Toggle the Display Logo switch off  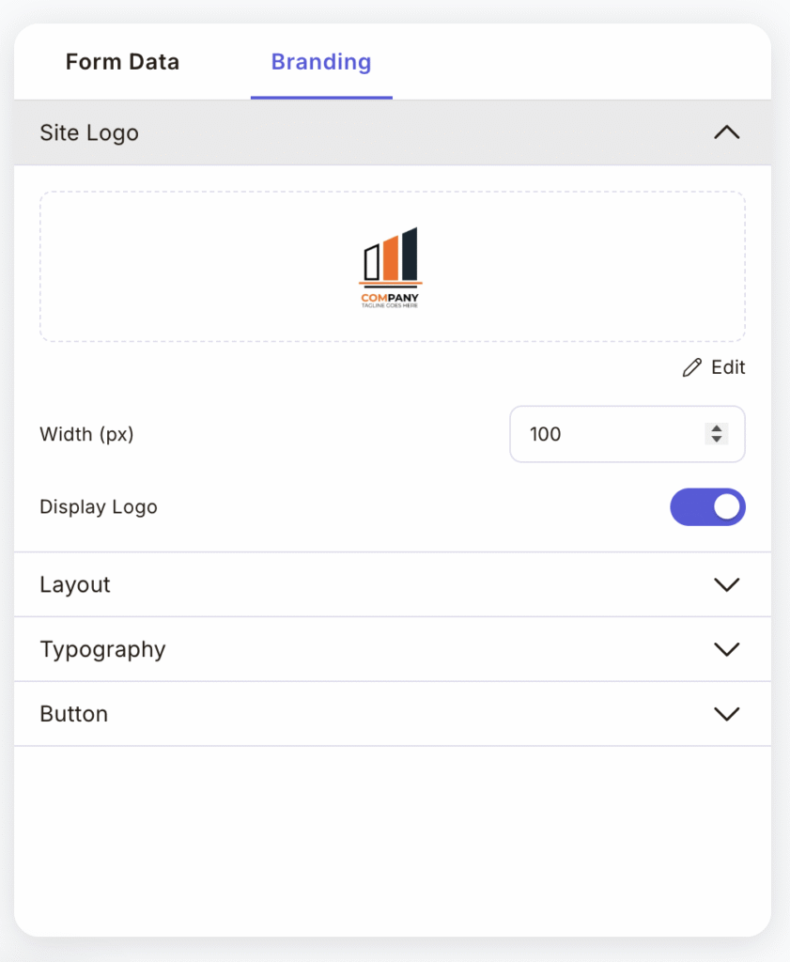click(707, 507)
